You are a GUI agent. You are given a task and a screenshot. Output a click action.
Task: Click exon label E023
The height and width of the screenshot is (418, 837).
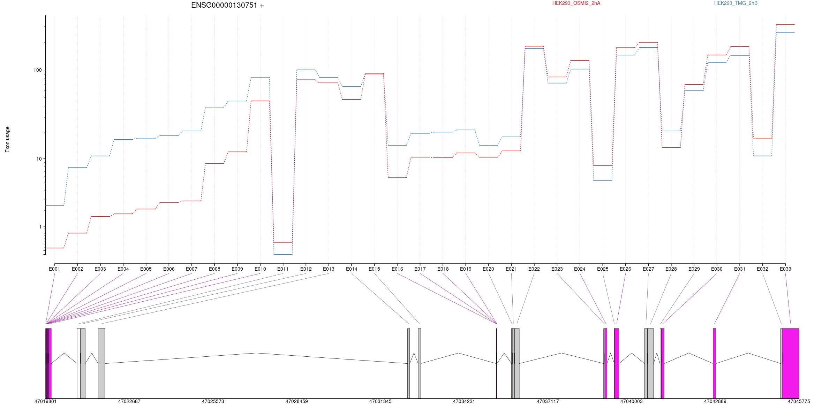557,269
